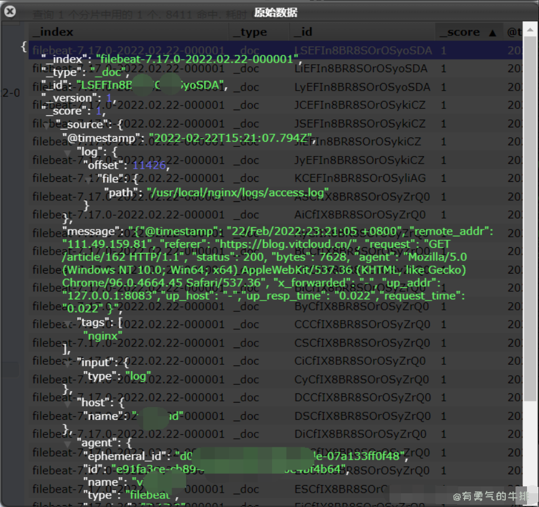Collapse the "_source" object triangle

tap(46, 126)
